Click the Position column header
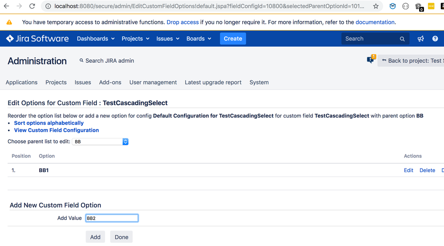Image resolution: width=444 pixels, height=246 pixels. [x=21, y=156]
